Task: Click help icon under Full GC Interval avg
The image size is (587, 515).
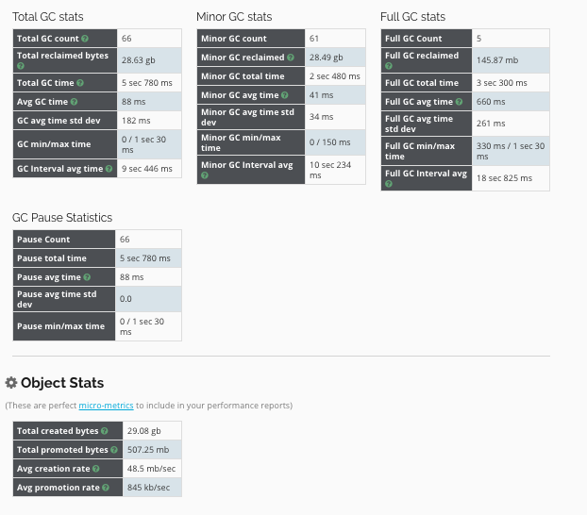Action: tap(390, 184)
